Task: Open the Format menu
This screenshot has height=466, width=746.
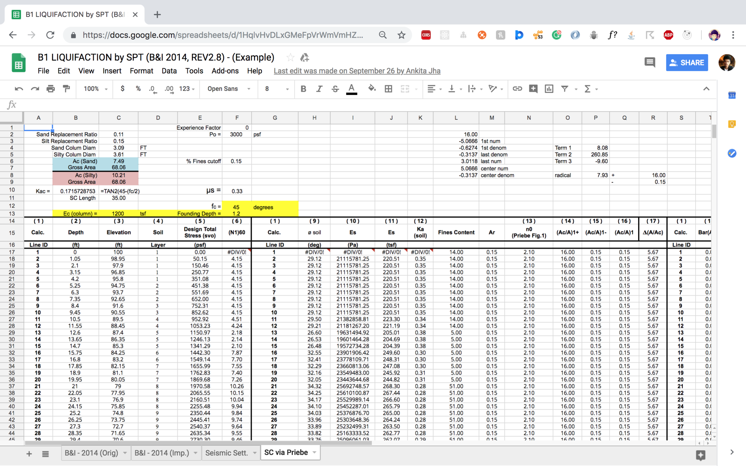Action: pyautogui.click(x=141, y=71)
